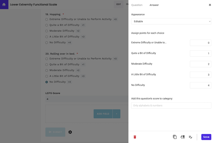Duplicate the question using copy icon
Screen dimensions: 214x143
point(175,137)
